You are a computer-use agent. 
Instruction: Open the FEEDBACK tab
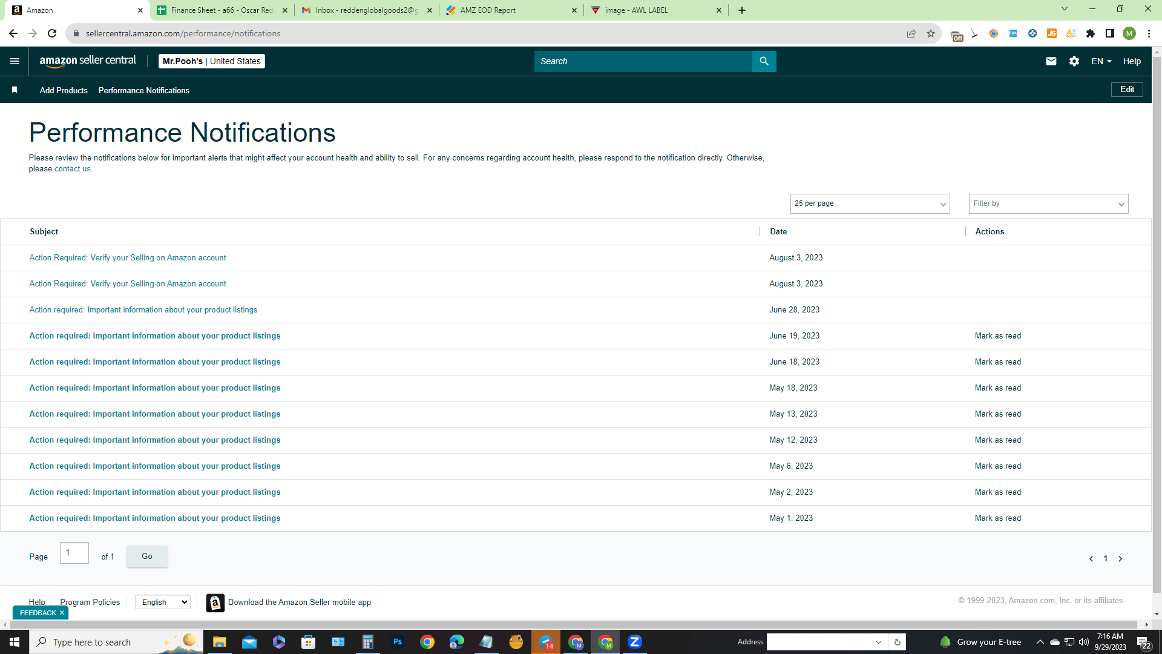pos(38,613)
